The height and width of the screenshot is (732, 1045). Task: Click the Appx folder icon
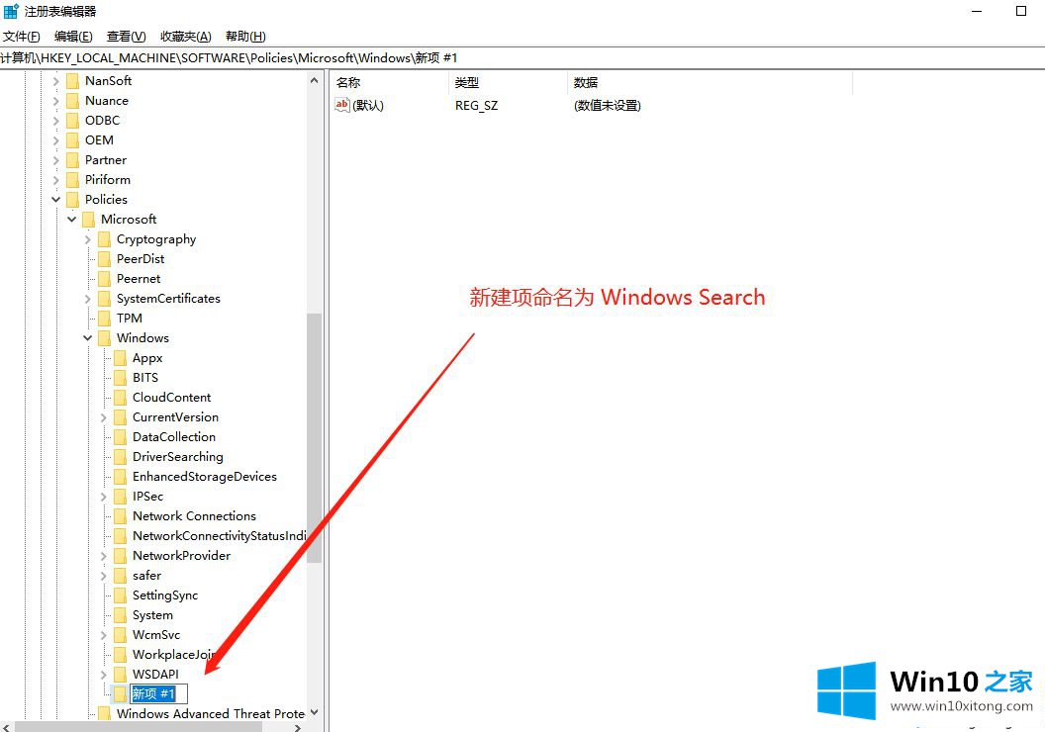(x=120, y=358)
